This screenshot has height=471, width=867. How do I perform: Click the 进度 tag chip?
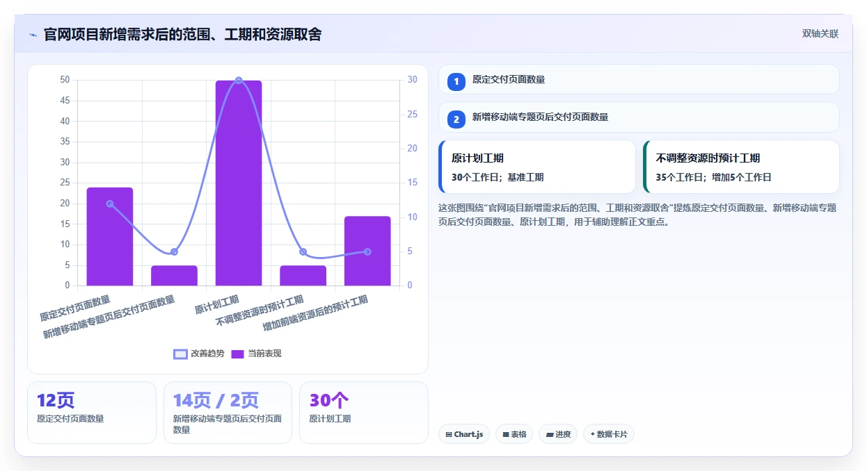click(558, 434)
